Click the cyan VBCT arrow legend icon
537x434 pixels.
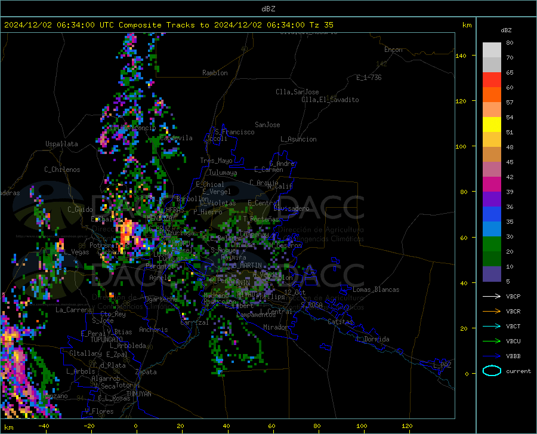[492, 326]
